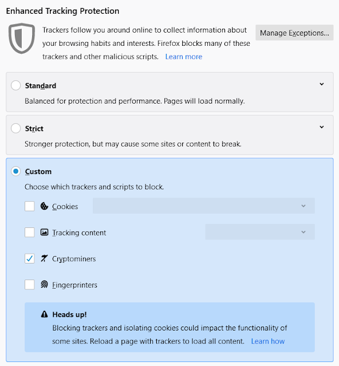Click the Fingerprinters fingerprint icon
This screenshot has height=366, width=339.
[44, 284]
